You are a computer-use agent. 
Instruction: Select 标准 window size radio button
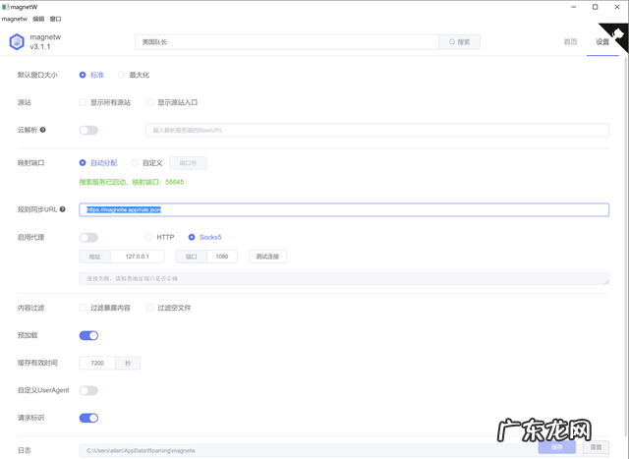click(x=83, y=75)
